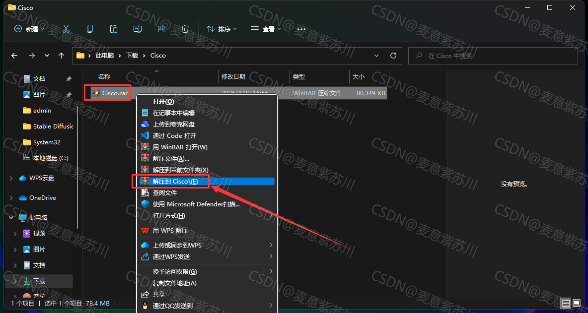Expand OneDrive tree node
Screen dimensions: 588x313
(x=11, y=198)
